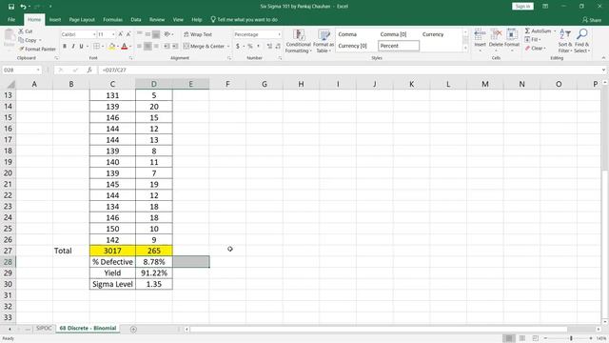Click the AutoSum sigma icon
Image resolution: width=609 pixels, height=343 pixels.
pyautogui.click(x=527, y=30)
